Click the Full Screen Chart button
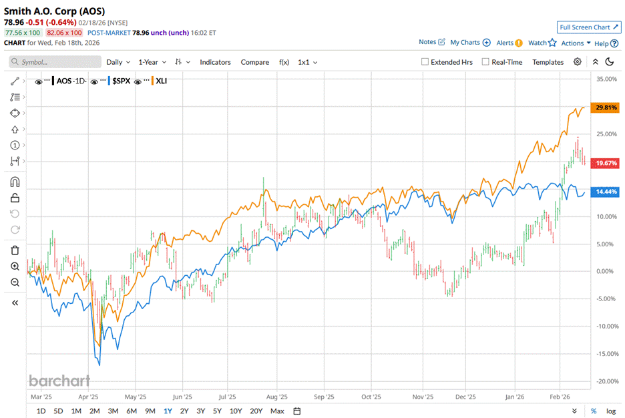 588,27
